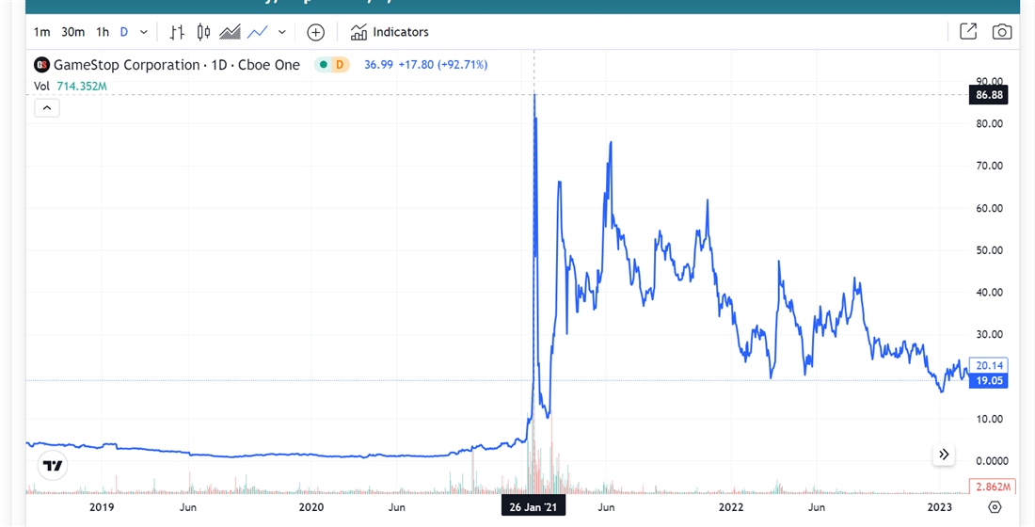Select the D daily timeframe

(x=124, y=32)
